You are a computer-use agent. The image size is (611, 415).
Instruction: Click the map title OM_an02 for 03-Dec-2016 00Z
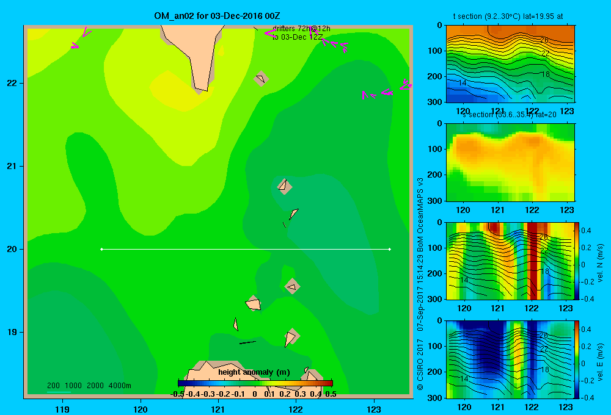(x=217, y=16)
